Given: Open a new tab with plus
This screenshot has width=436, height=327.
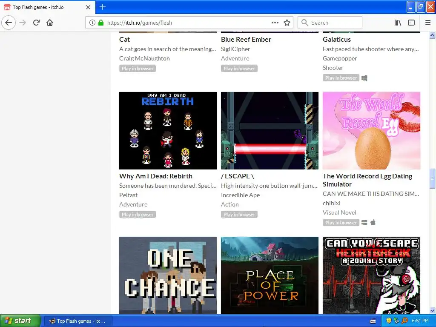Looking at the screenshot, I should click(x=102, y=7).
